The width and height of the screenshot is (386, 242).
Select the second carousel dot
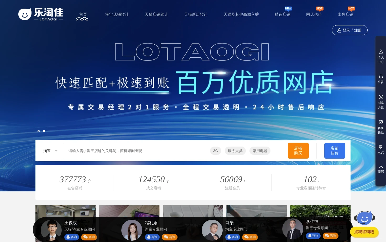click(44, 131)
